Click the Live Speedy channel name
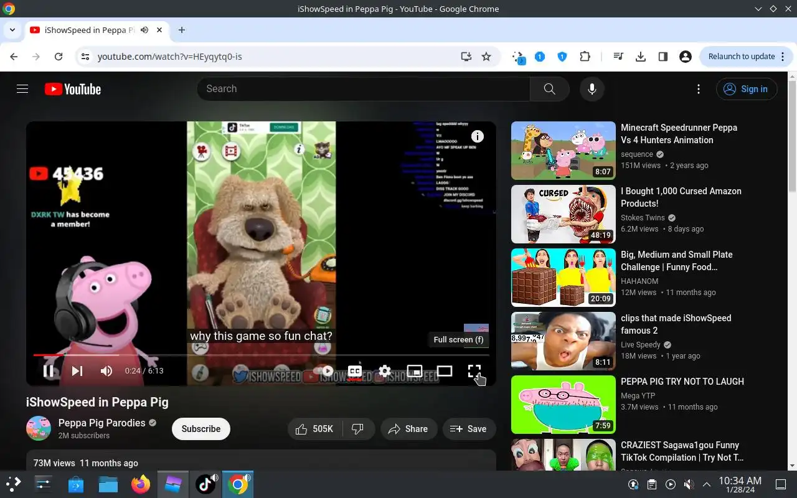This screenshot has width=797, height=498. coord(641,345)
